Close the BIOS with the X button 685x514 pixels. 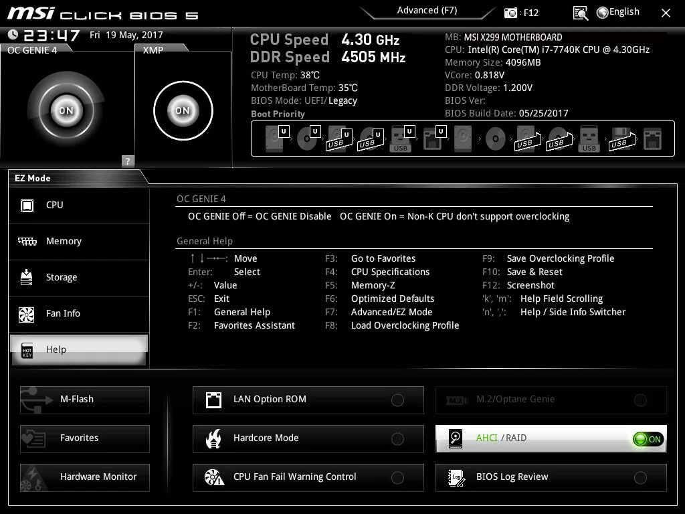coord(666,13)
